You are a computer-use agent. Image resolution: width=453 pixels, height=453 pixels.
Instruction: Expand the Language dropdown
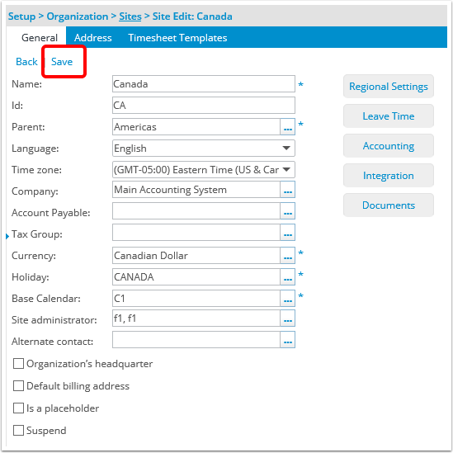click(203, 149)
